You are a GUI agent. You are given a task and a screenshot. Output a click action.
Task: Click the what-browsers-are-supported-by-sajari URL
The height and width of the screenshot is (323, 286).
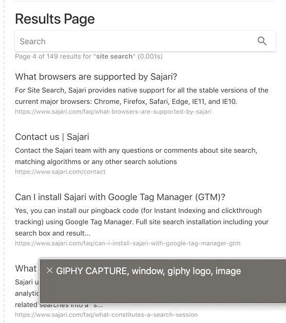[x=113, y=112]
